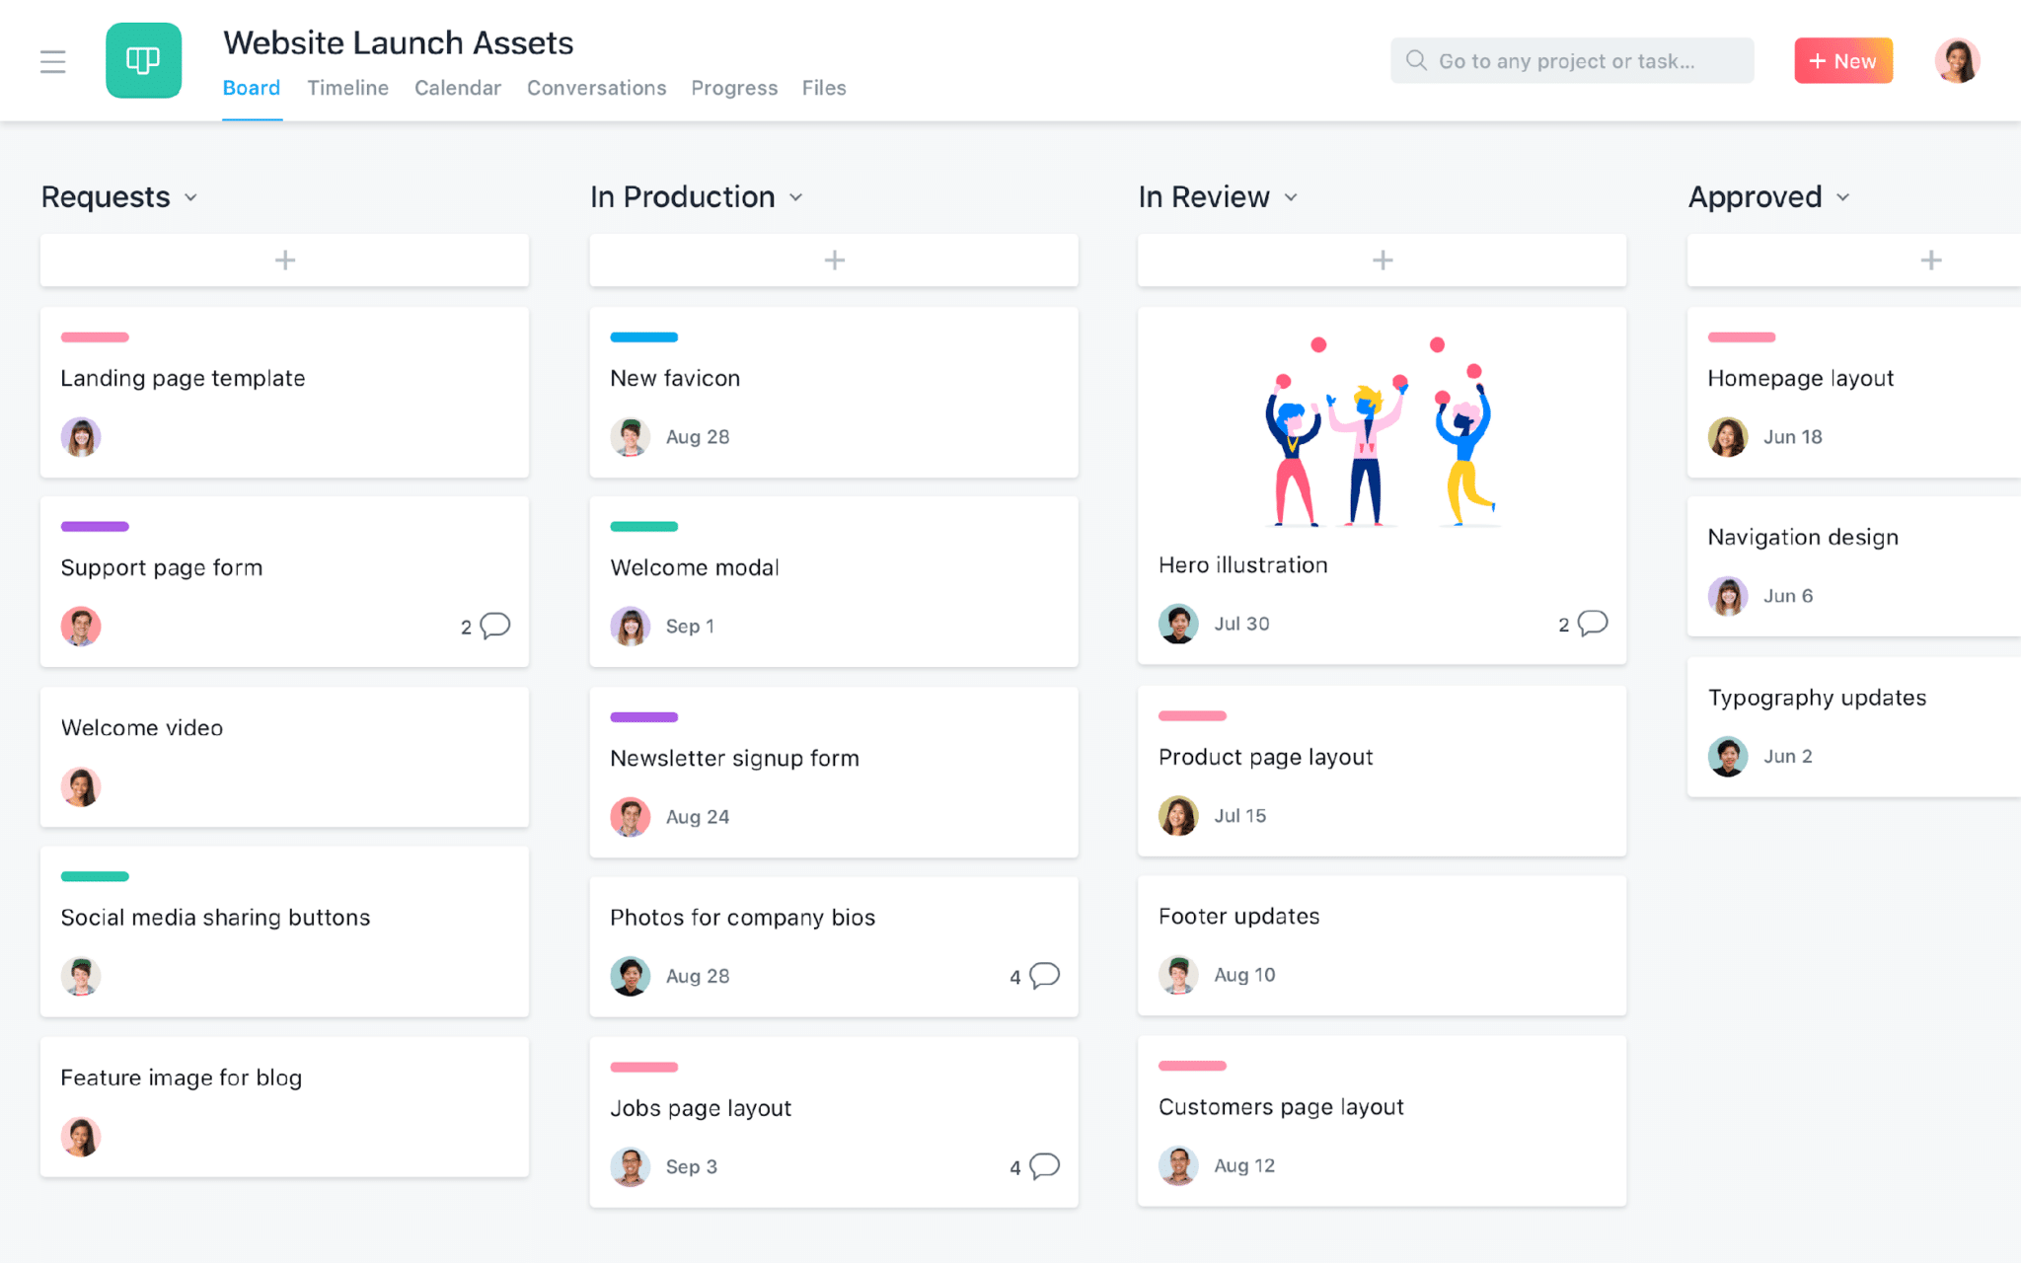Click the Calendar view icon

point(458,87)
